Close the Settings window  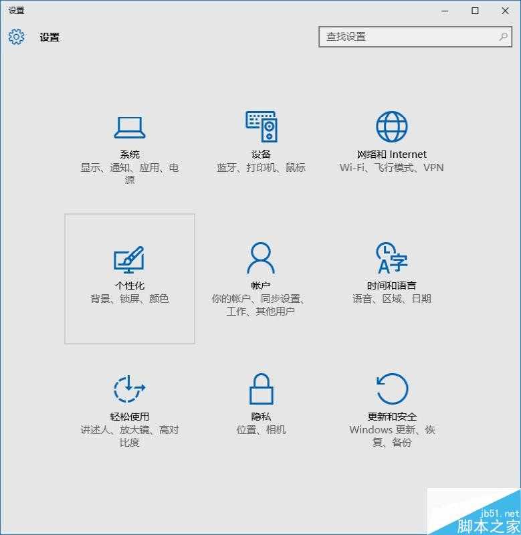pyautogui.click(x=506, y=11)
